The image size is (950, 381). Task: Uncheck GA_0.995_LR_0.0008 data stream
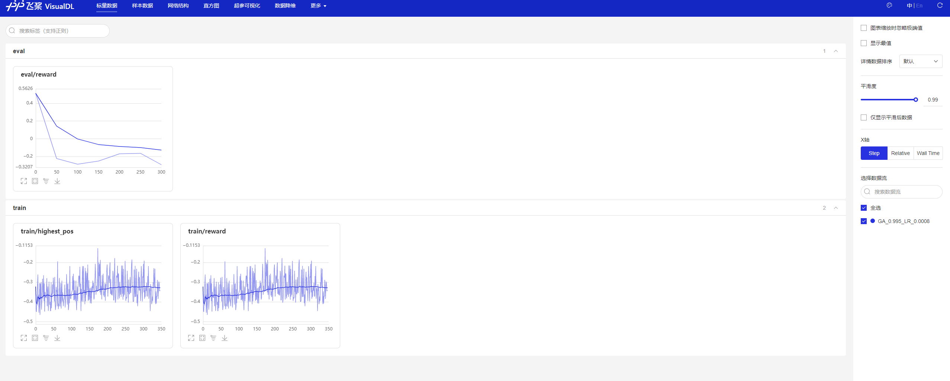pos(864,221)
